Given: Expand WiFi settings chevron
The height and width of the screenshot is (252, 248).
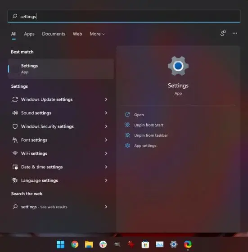Looking at the screenshot, I should (106, 153).
